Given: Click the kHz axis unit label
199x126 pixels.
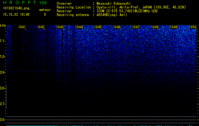Looking at the screenshot, I should click(x=3, y=26).
